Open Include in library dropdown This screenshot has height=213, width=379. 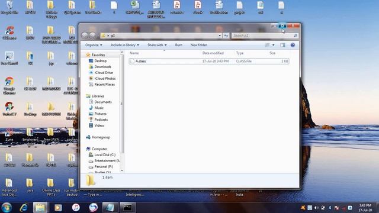tap(125, 45)
